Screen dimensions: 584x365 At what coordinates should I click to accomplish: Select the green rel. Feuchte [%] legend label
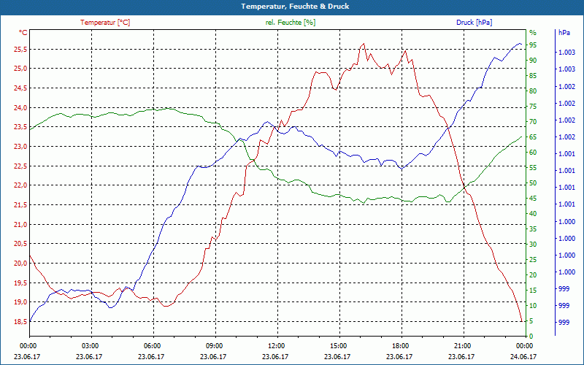(291, 23)
